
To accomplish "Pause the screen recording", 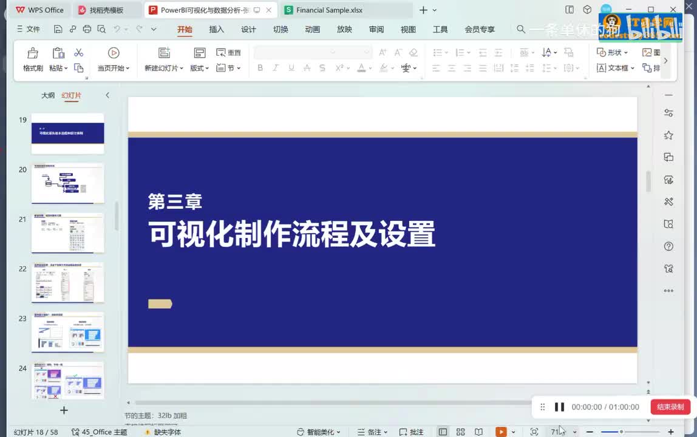I will pos(559,407).
